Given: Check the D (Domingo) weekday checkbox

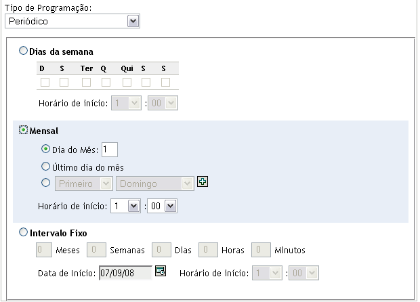Looking at the screenshot, I should pos(45,83).
